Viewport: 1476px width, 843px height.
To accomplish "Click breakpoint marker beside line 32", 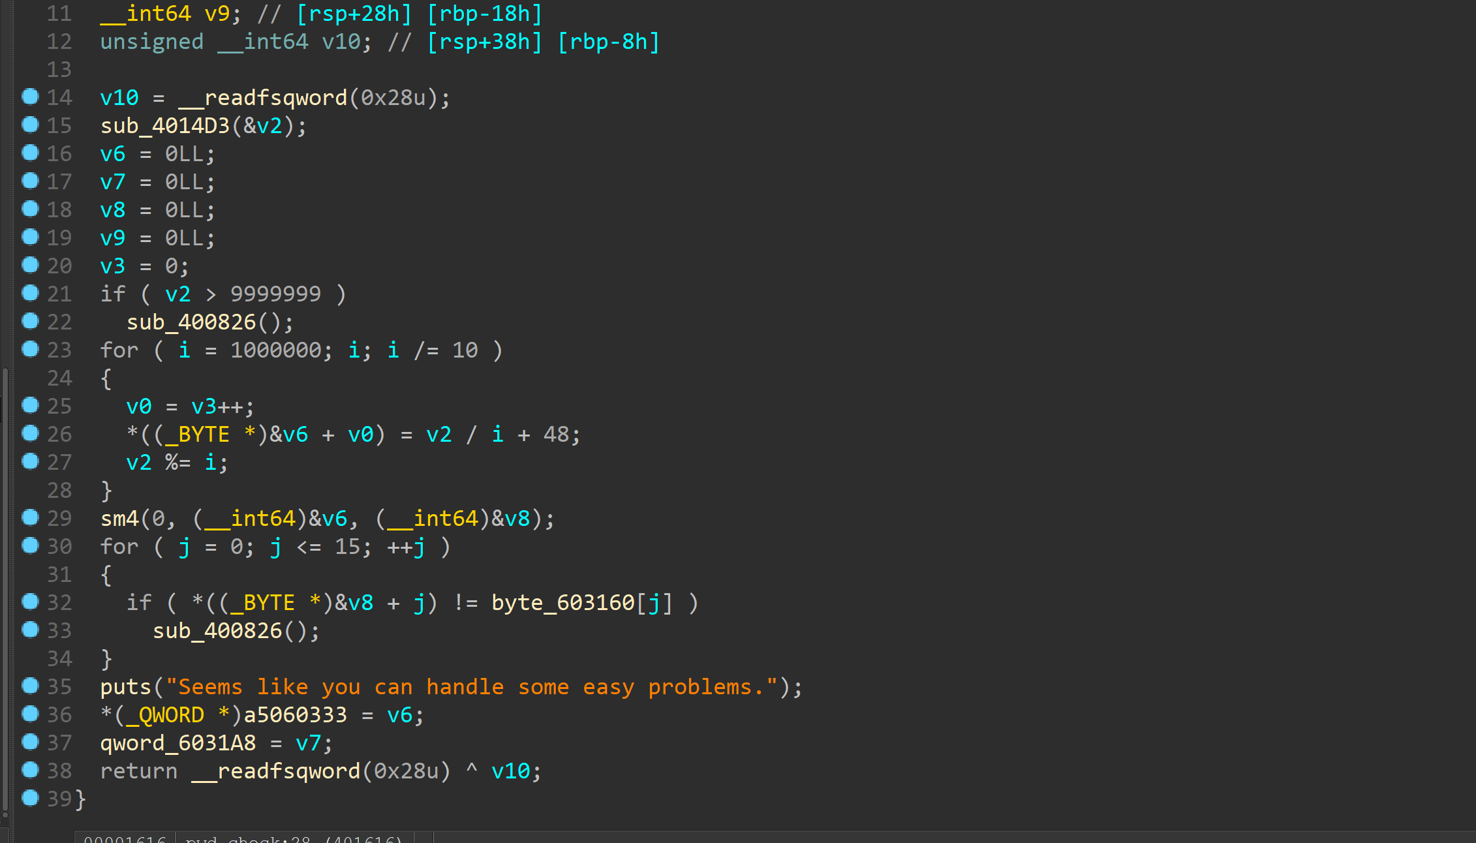I will [x=30, y=602].
